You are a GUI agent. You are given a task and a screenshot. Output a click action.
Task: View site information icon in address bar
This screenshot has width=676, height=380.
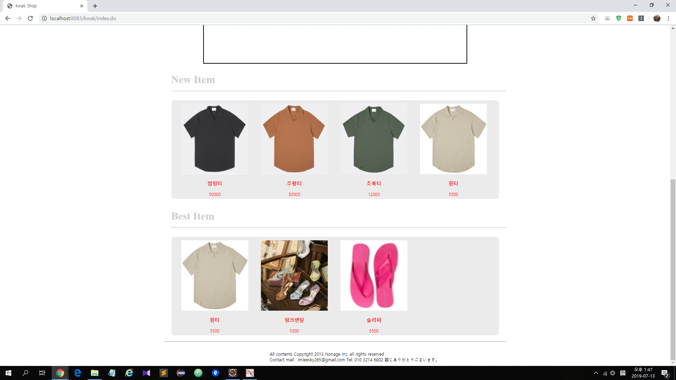click(x=44, y=18)
